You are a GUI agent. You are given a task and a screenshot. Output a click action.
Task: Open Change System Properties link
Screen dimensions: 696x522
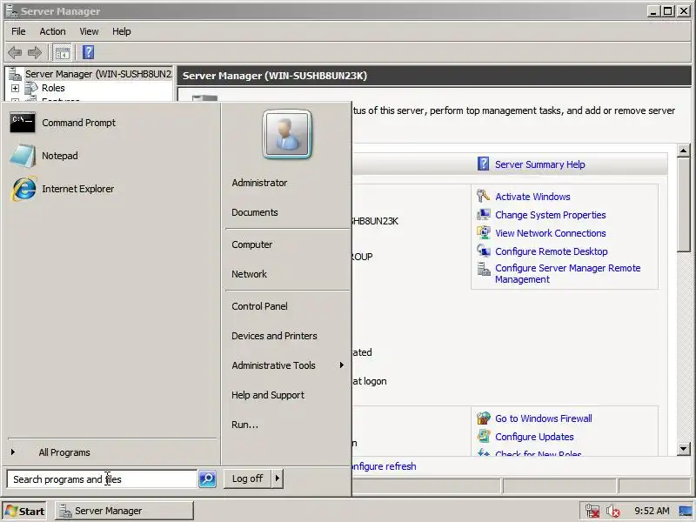[x=551, y=215]
